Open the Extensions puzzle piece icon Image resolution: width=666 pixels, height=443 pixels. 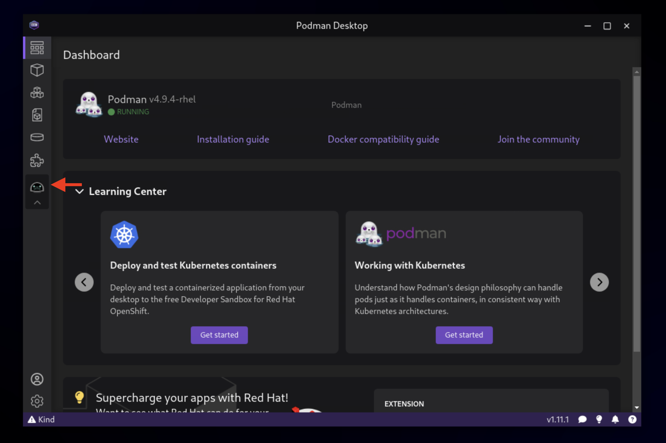click(x=37, y=160)
